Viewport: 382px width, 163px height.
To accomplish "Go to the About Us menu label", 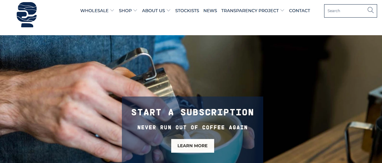I will (154, 11).
